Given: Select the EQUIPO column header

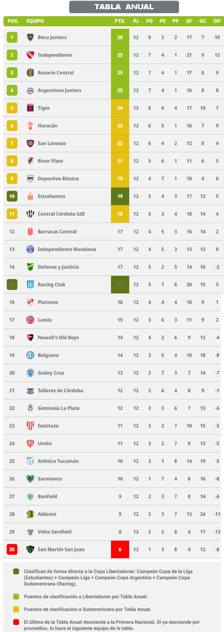Looking at the screenshot, I should click(35, 21).
